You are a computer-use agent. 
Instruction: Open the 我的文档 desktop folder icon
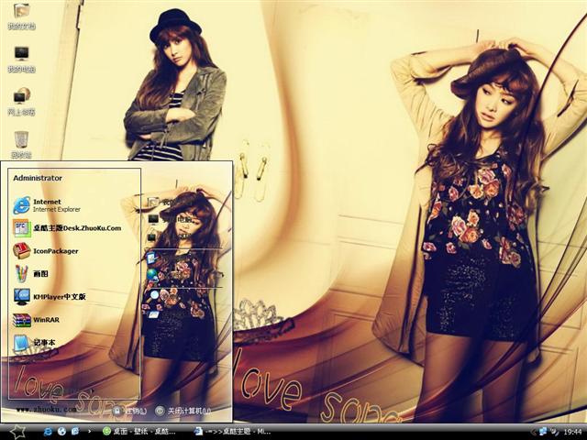coord(21,15)
